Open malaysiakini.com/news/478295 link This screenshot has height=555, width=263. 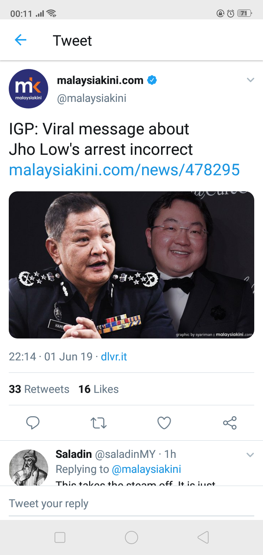click(x=124, y=170)
